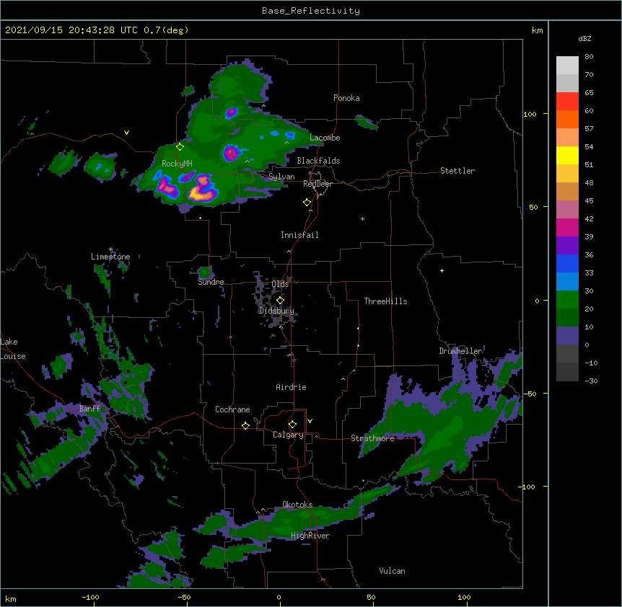
Task: Pick the magenta swatch in dBZ legend
Action: (567, 227)
